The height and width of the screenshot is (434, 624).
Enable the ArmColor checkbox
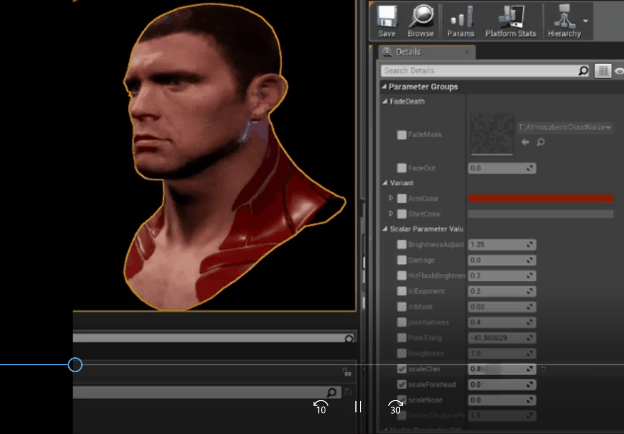[402, 199]
